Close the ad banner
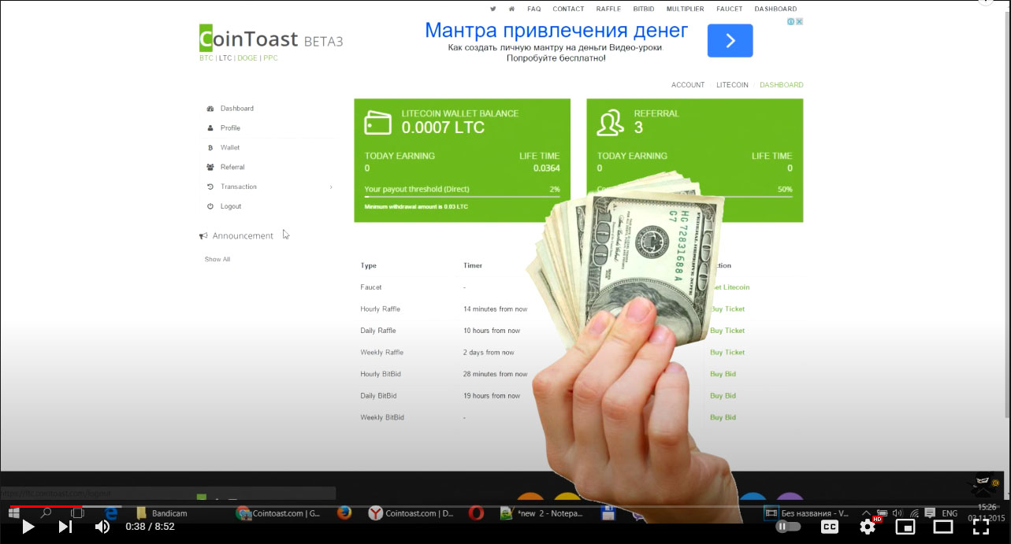 tap(799, 22)
